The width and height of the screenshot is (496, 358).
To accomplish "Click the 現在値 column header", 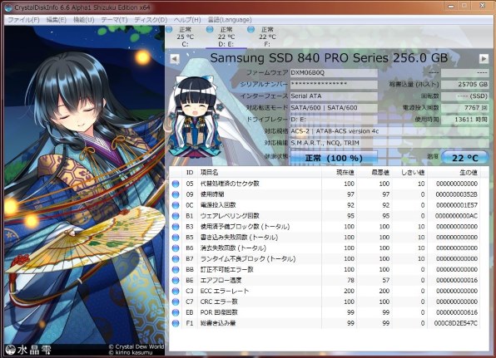I will 339,173.
